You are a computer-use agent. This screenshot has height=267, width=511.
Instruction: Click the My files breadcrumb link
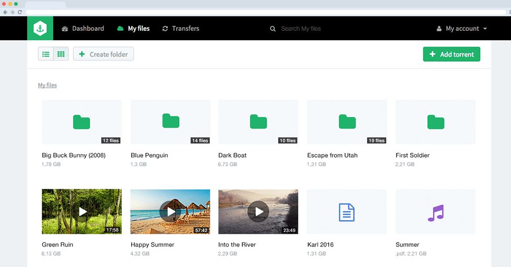(x=47, y=85)
